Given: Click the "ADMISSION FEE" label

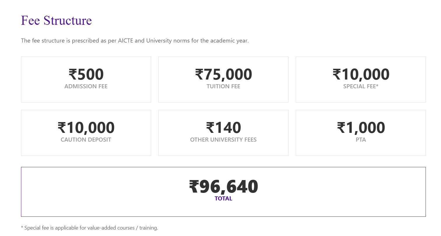Looking at the screenshot, I should click(x=86, y=87).
